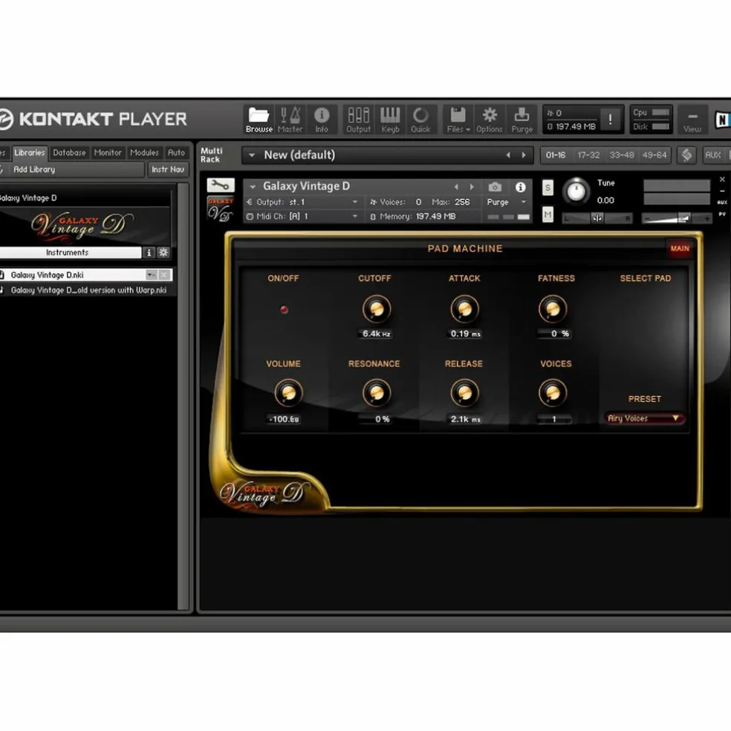731x731 pixels.
Task: Open the Output mixer section
Action: click(x=359, y=120)
